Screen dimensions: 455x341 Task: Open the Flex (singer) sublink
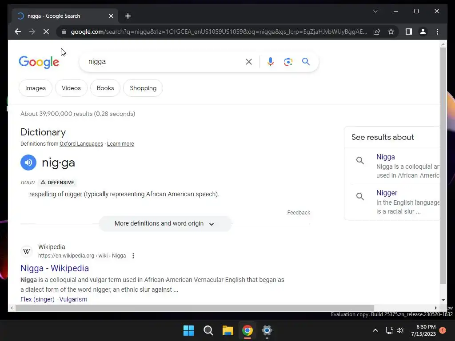[37, 299]
